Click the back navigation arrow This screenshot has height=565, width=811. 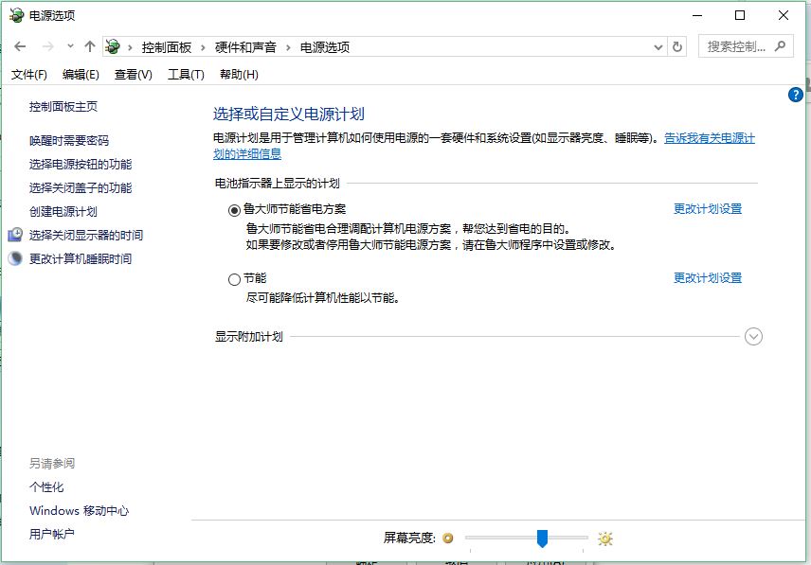coord(20,47)
